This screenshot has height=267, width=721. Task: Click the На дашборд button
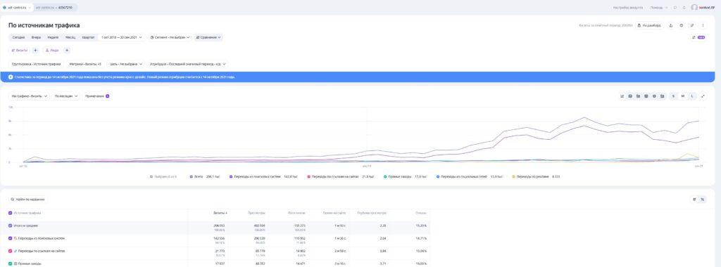pos(650,26)
